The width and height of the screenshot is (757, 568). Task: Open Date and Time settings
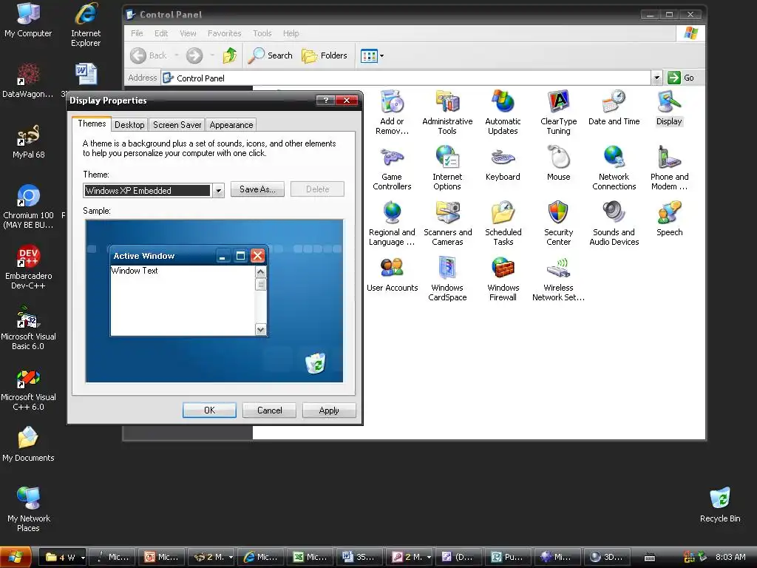614,108
